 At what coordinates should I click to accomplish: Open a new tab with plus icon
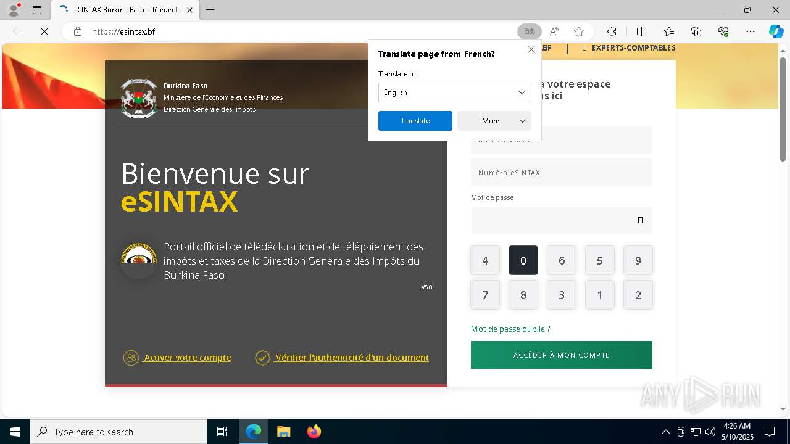[x=210, y=10]
